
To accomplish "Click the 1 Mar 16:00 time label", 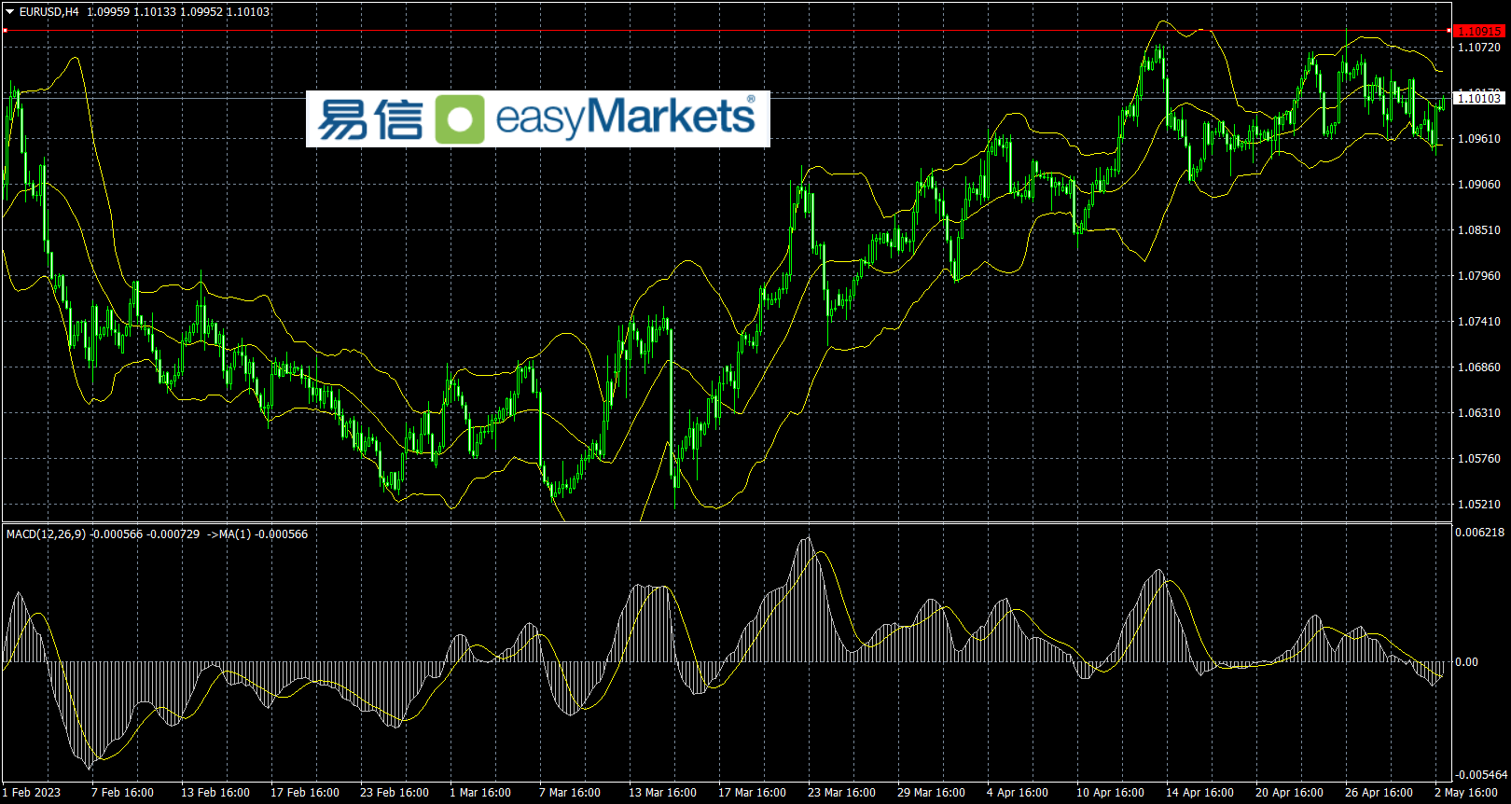I will point(480,793).
